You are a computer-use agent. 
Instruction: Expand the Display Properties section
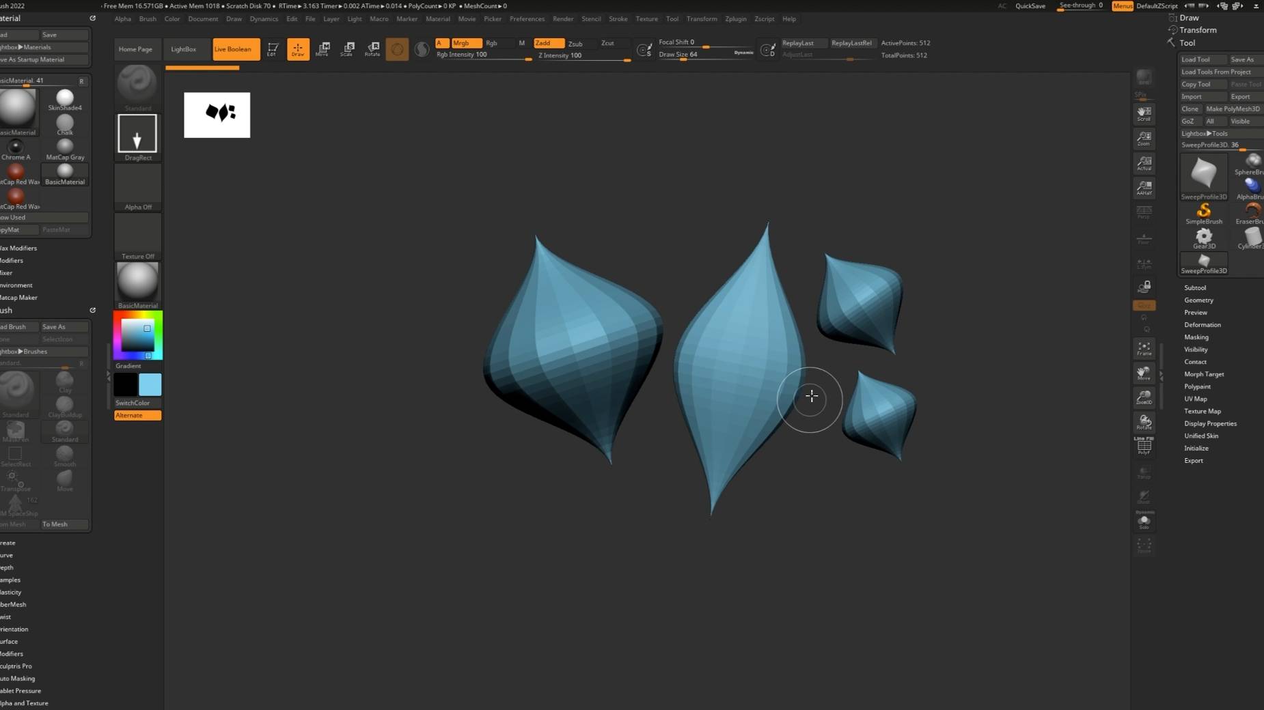tap(1210, 424)
